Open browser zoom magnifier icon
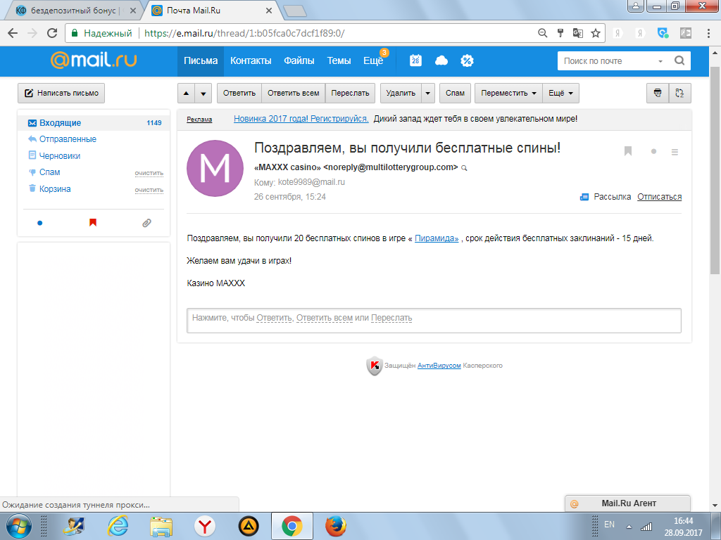Screen dimensions: 721x540 pyautogui.click(x=543, y=33)
